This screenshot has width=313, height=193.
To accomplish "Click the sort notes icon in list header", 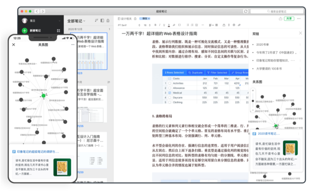I will [x=96, y=20].
